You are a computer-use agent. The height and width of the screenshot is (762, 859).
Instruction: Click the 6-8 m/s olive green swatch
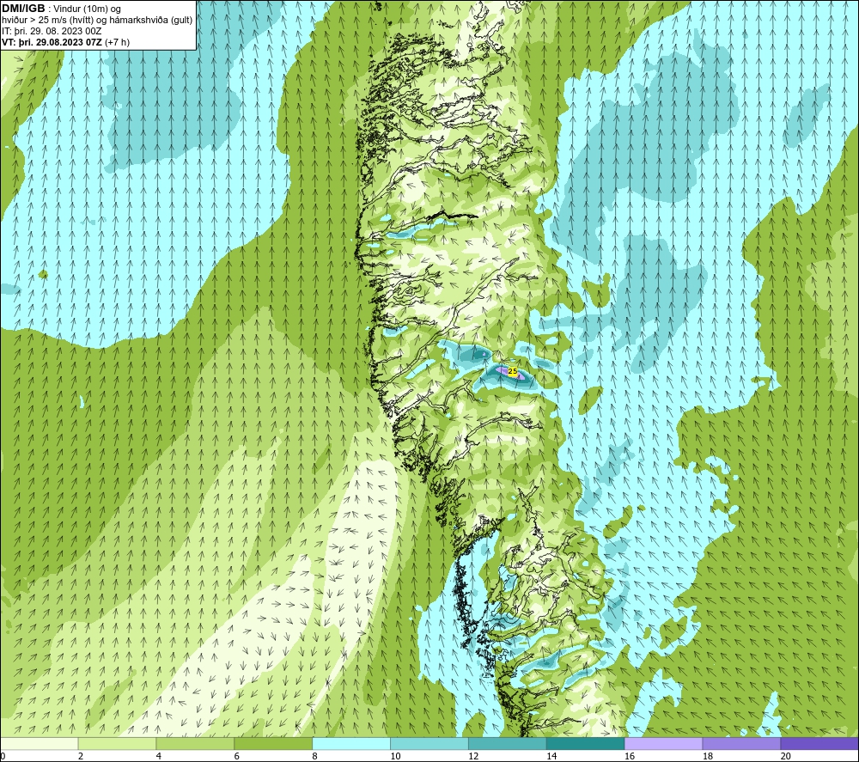click(273, 744)
